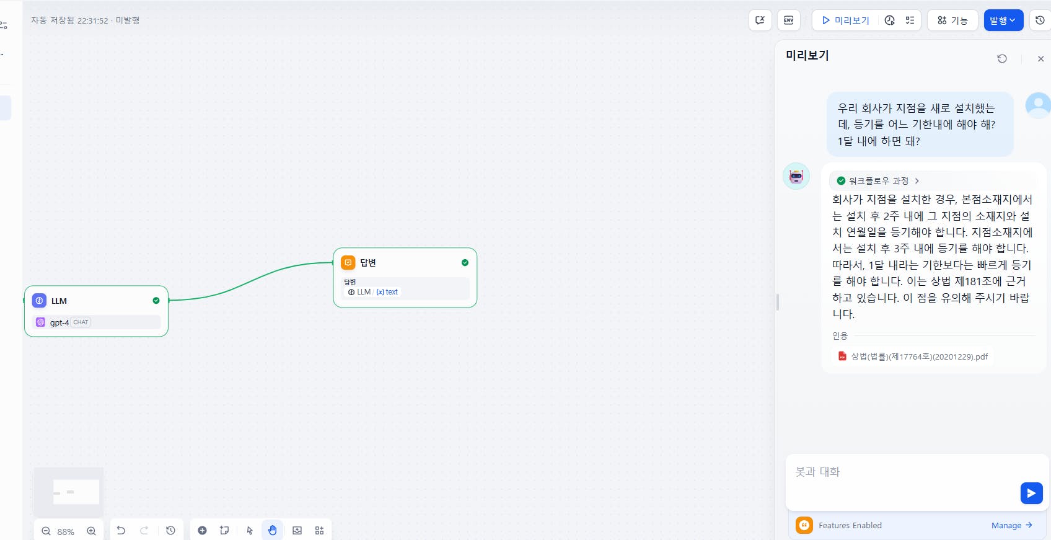This screenshot has width=1051, height=540.
Task: Click the organize nodes icon
Action: click(320, 531)
